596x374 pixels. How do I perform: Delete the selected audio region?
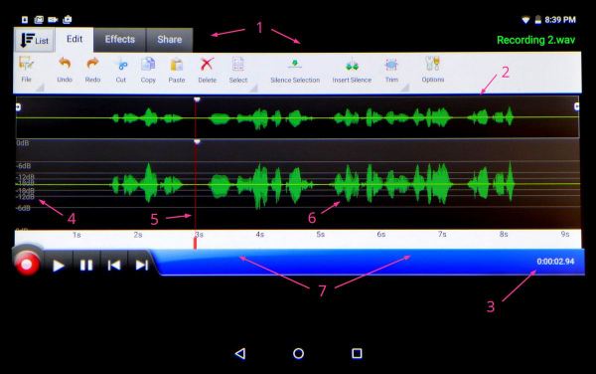pyautogui.click(x=208, y=70)
